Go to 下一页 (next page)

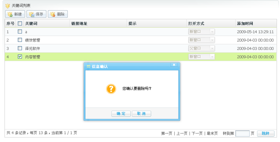pos(197,134)
